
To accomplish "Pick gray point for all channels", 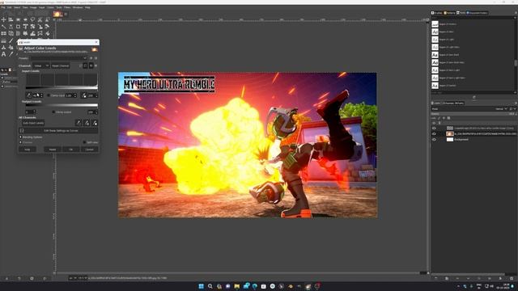I will click(x=87, y=123).
